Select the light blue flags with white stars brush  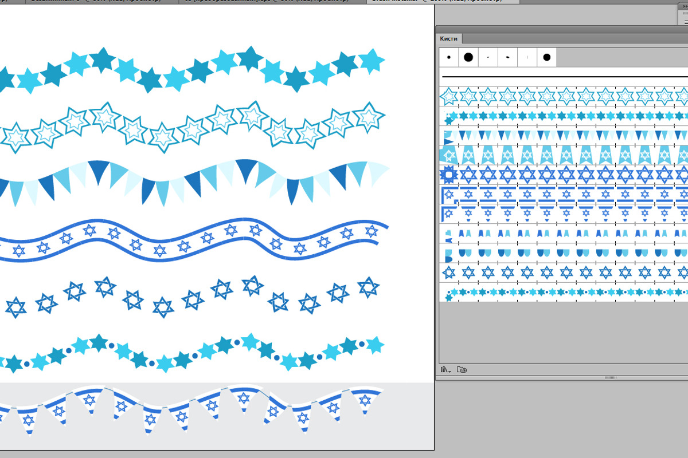click(564, 155)
